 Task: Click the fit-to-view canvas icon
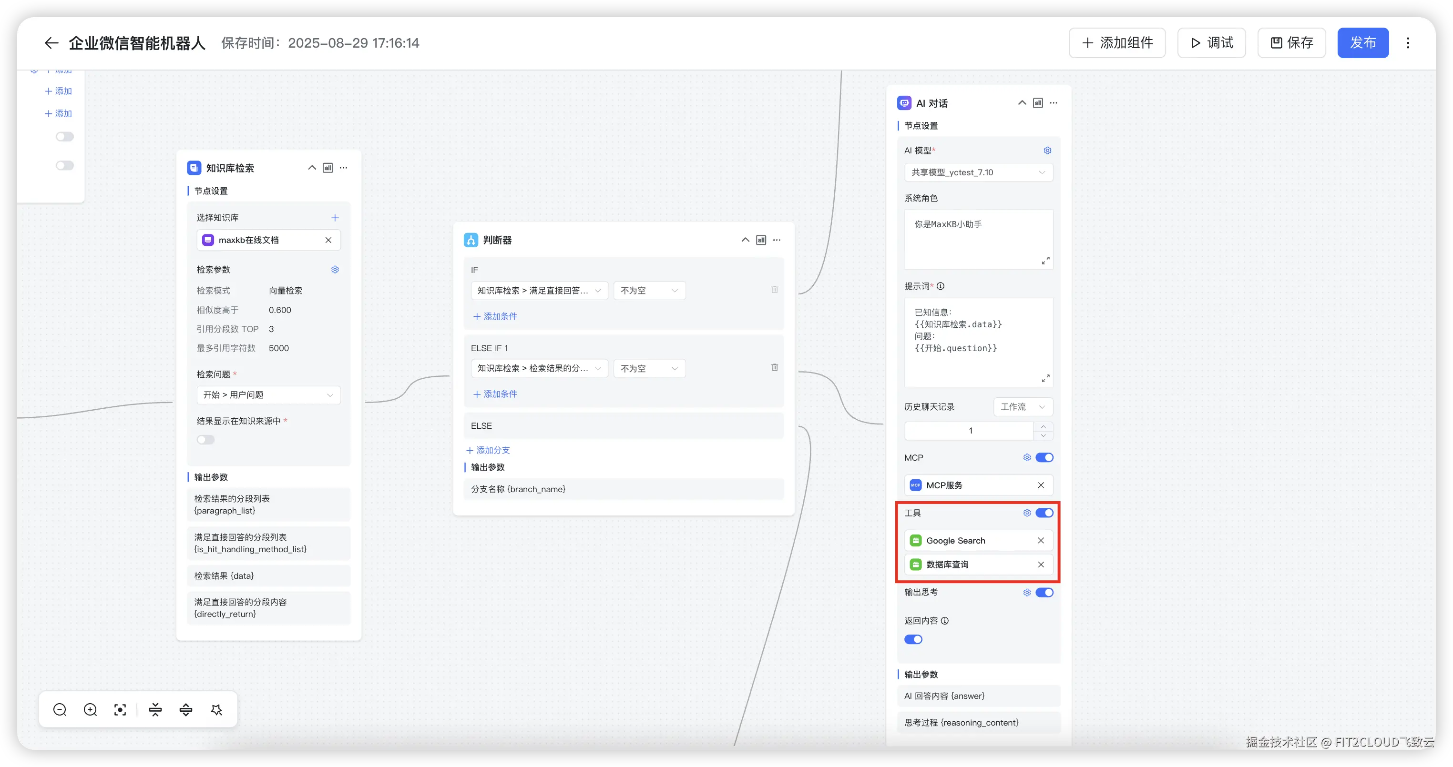pos(120,709)
